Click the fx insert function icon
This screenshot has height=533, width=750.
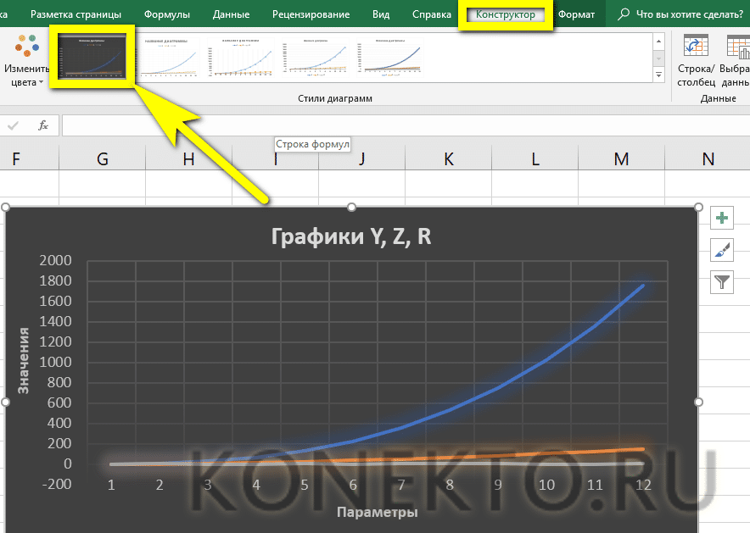pyautogui.click(x=43, y=125)
